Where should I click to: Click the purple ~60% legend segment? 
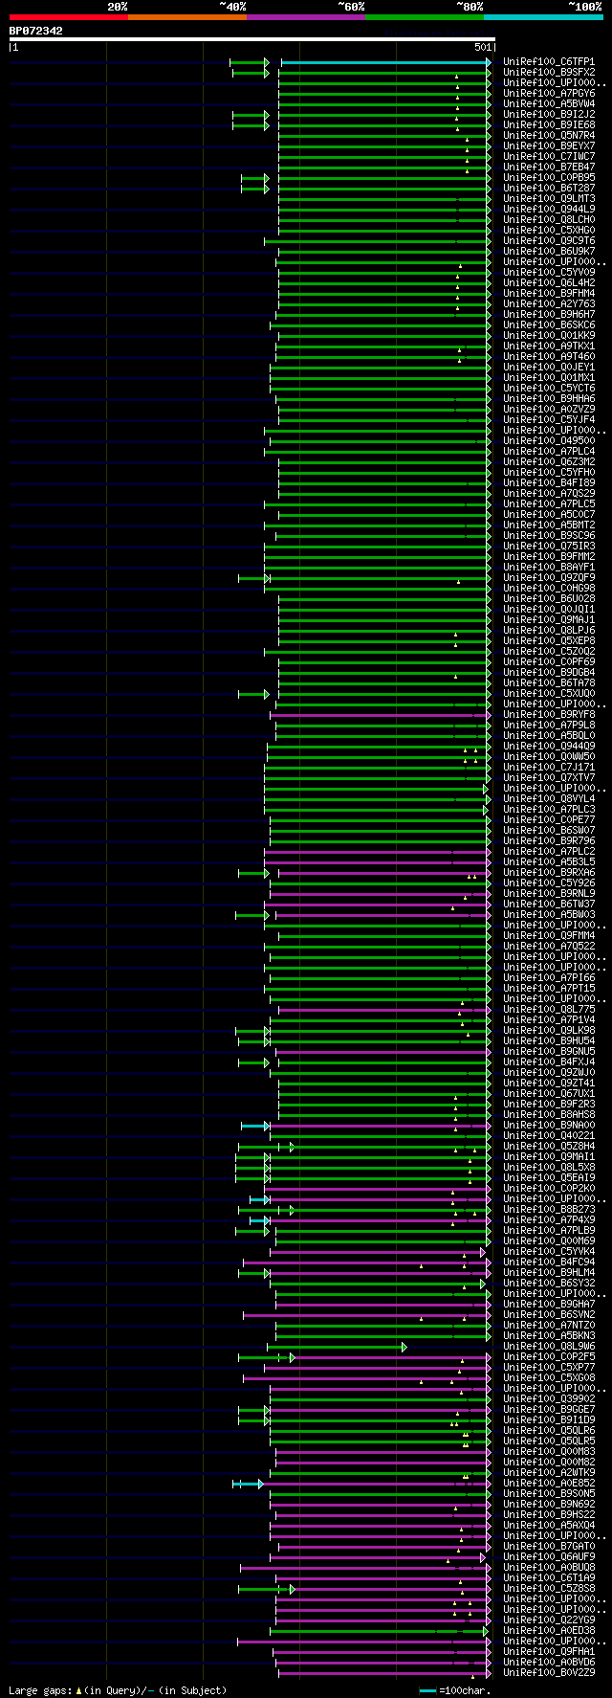pyautogui.click(x=305, y=17)
